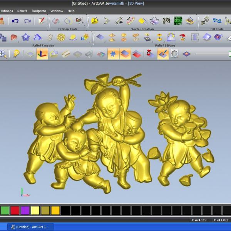This screenshot has width=231, height=231.
Task: Expand the Relief Creation toolbar group corner arrow
Action: (x=89, y=45)
